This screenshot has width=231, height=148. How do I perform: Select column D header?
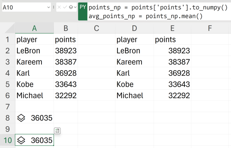[x=134, y=28]
